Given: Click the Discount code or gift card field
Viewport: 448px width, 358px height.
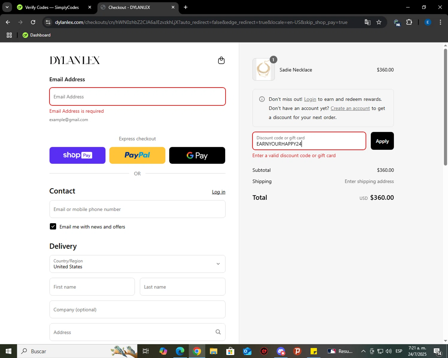Looking at the screenshot, I should pos(309,141).
